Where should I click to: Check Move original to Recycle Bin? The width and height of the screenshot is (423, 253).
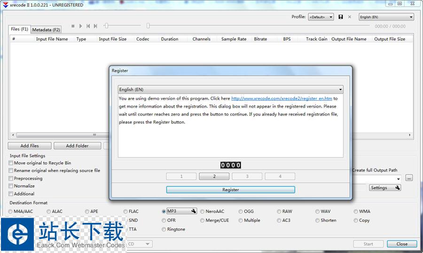[11, 163]
